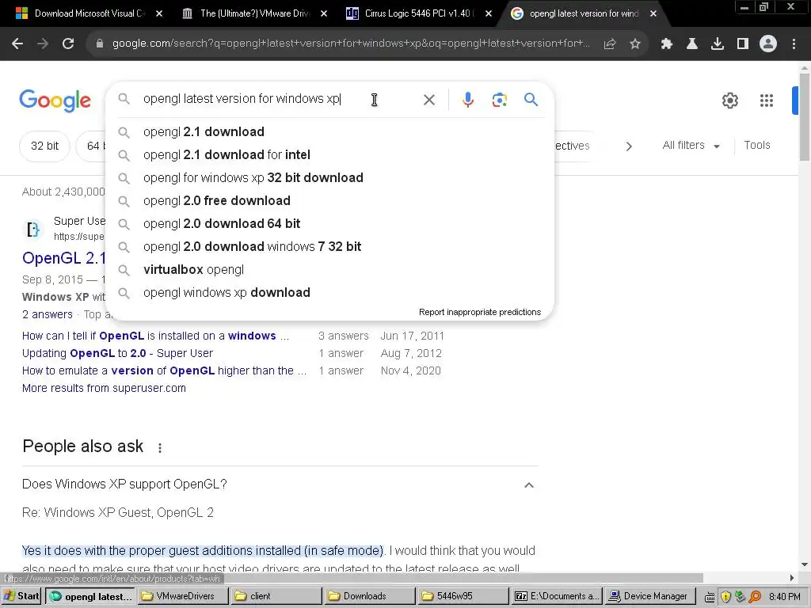Switch to Downloads folder in taskbar

coord(369,596)
